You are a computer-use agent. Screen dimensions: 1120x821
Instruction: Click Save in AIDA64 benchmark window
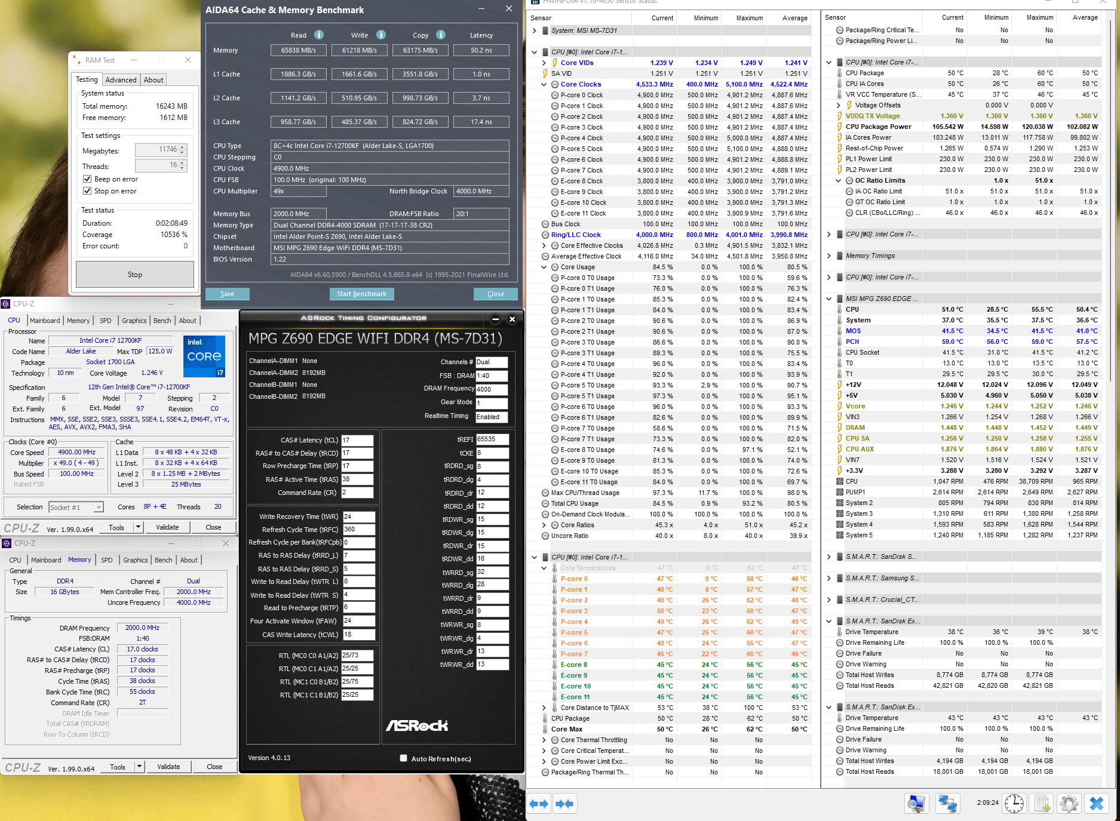point(227,294)
